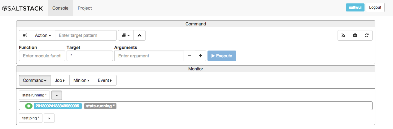Expand the test.ping entry with arrow button
Viewport: 393px width, 129px height.
click(49, 118)
